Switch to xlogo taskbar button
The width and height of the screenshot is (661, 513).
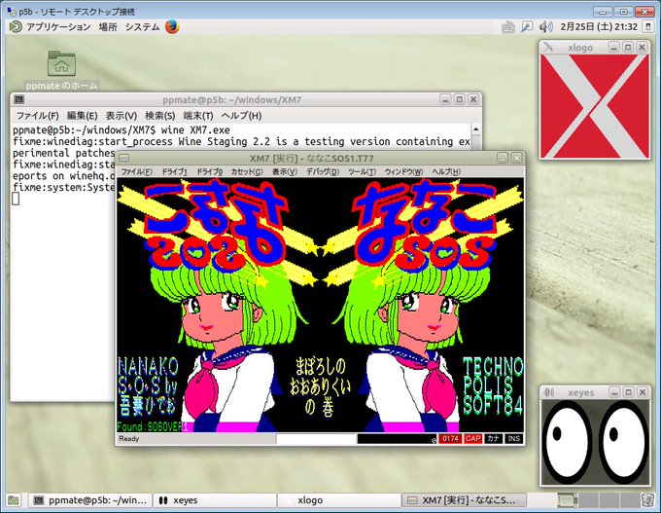point(338,500)
